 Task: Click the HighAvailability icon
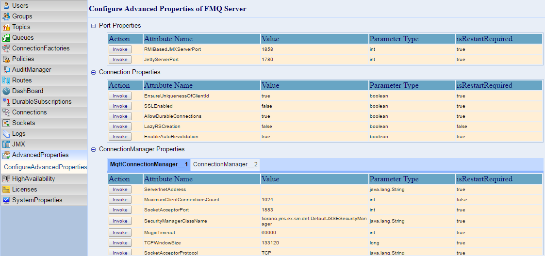click(6, 179)
